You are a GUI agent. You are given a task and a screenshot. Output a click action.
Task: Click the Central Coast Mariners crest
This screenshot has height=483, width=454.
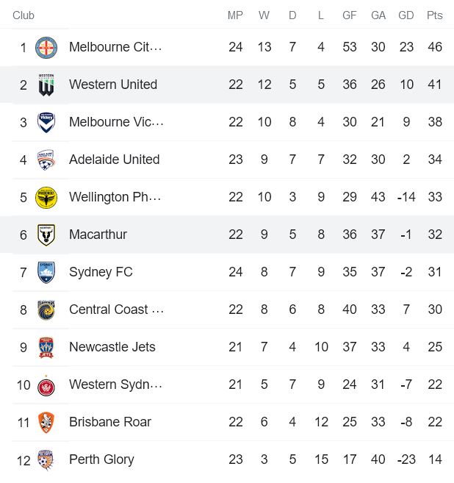(x=47, y=310)
